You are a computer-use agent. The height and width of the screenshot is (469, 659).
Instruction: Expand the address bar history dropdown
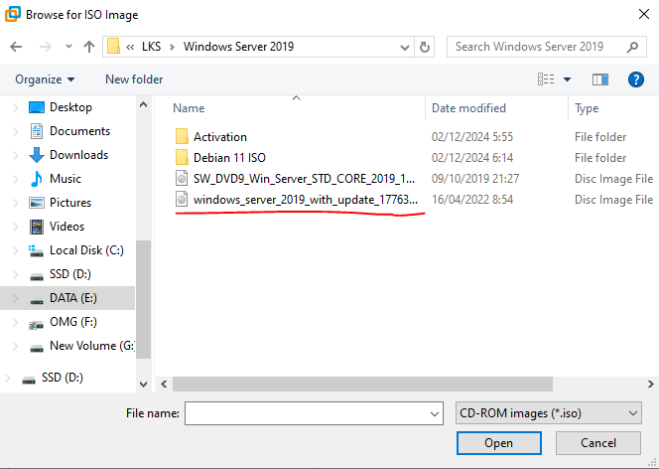(x=405, y=47)
